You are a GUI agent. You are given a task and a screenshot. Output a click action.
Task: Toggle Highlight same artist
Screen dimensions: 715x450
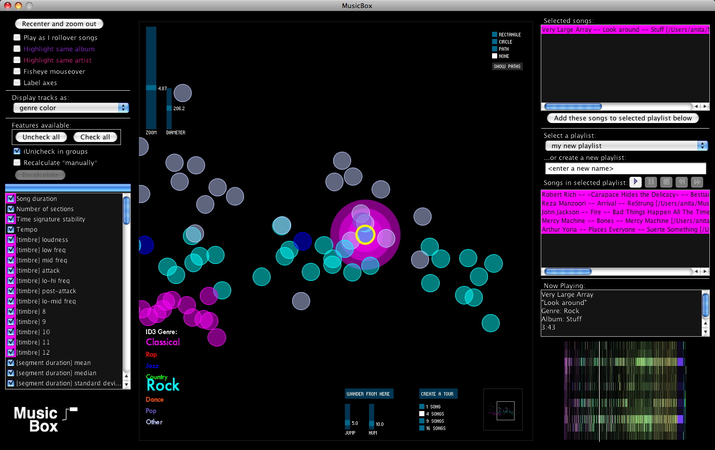[17, 60]
